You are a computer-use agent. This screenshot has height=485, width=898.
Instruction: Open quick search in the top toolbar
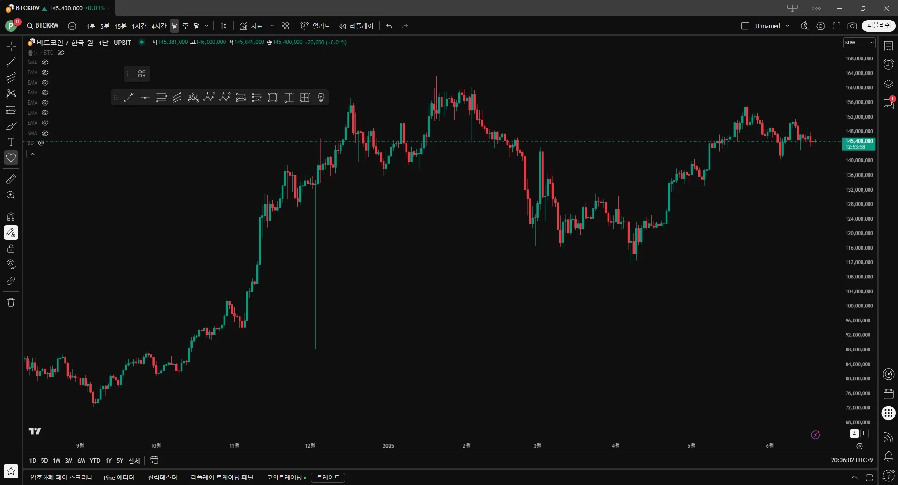(x=804, y=26)
